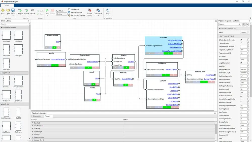Open the Layout tool
The image size is (252, 142).
pyautogui.click(x=33, y=10)
